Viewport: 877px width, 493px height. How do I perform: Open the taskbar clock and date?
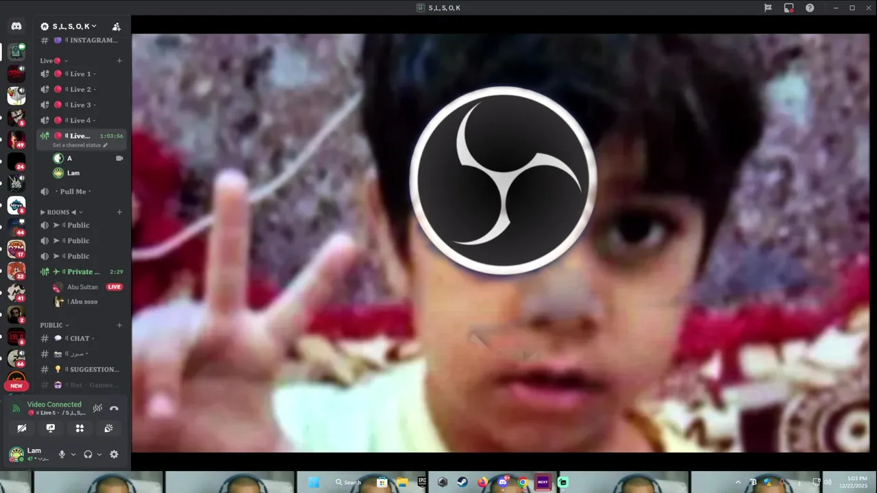[852, 482]
